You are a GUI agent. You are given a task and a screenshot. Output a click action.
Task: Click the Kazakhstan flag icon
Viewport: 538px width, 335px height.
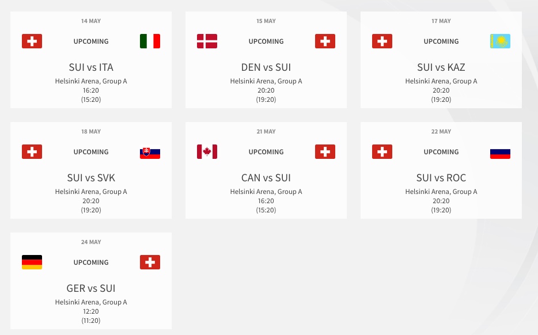(x=500, y=41)
